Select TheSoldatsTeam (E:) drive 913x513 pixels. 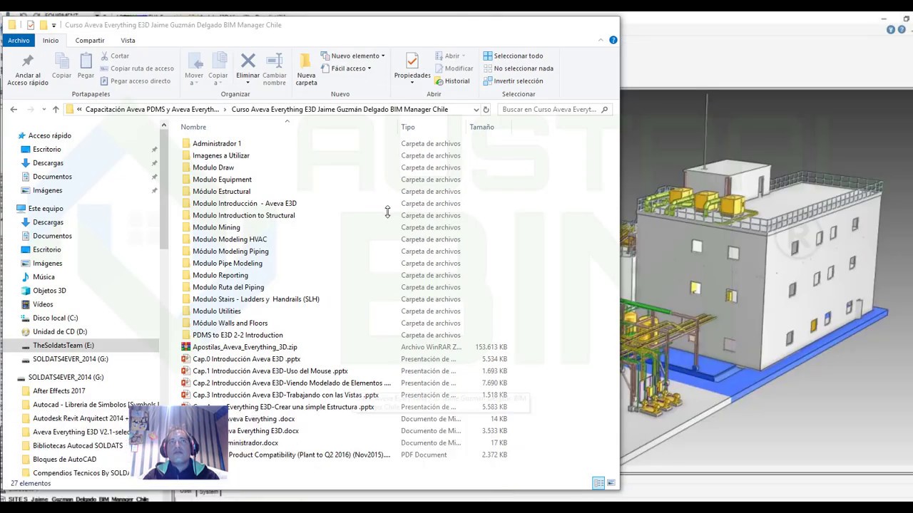click(x=63, y=346)
